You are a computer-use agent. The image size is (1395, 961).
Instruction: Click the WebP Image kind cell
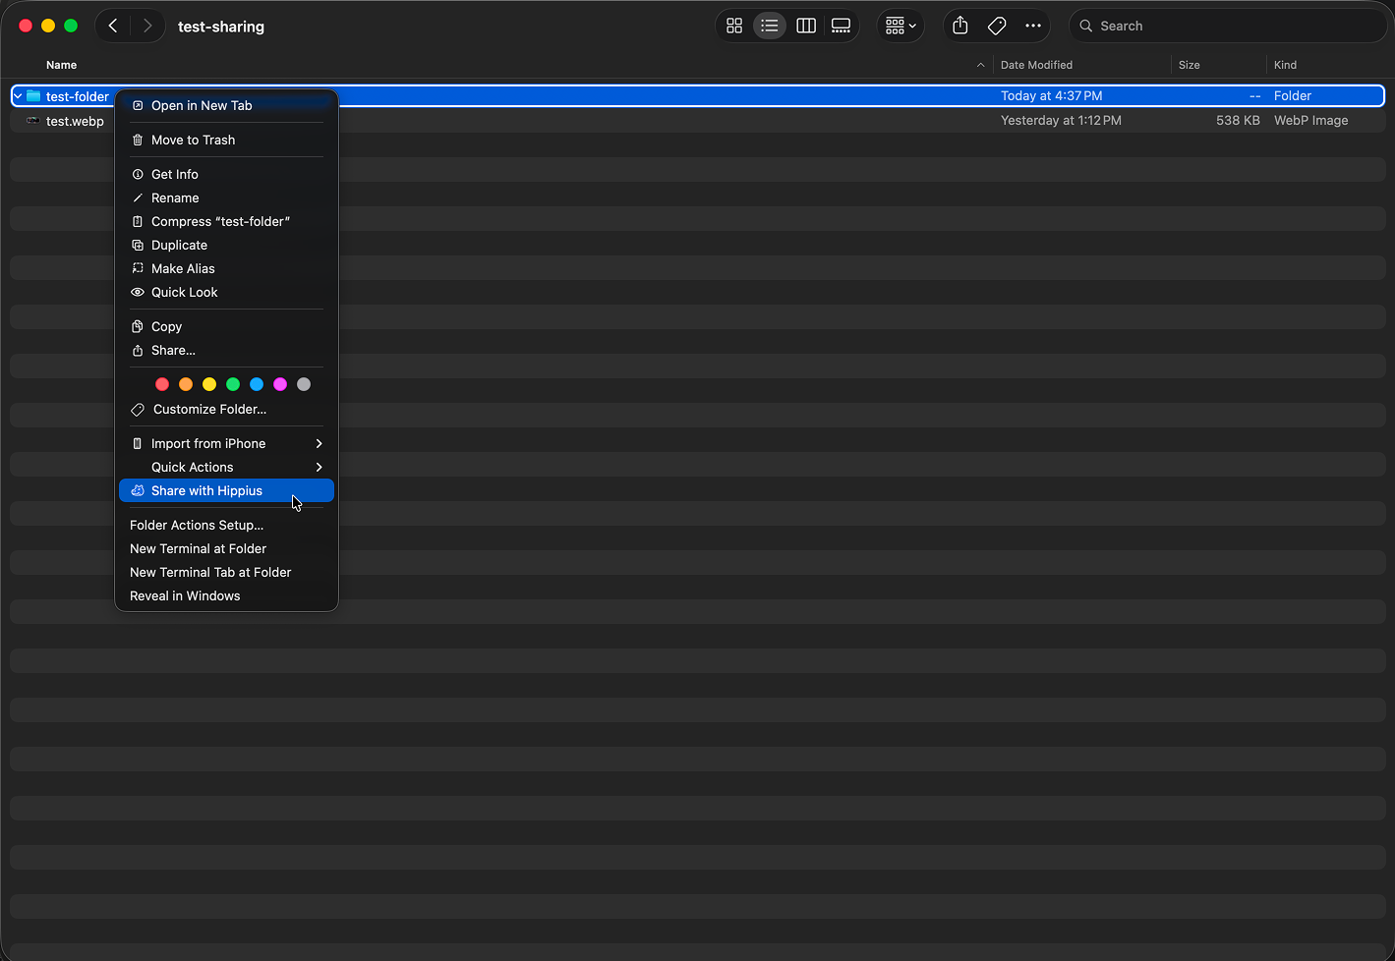click(x=1310, y=120)
